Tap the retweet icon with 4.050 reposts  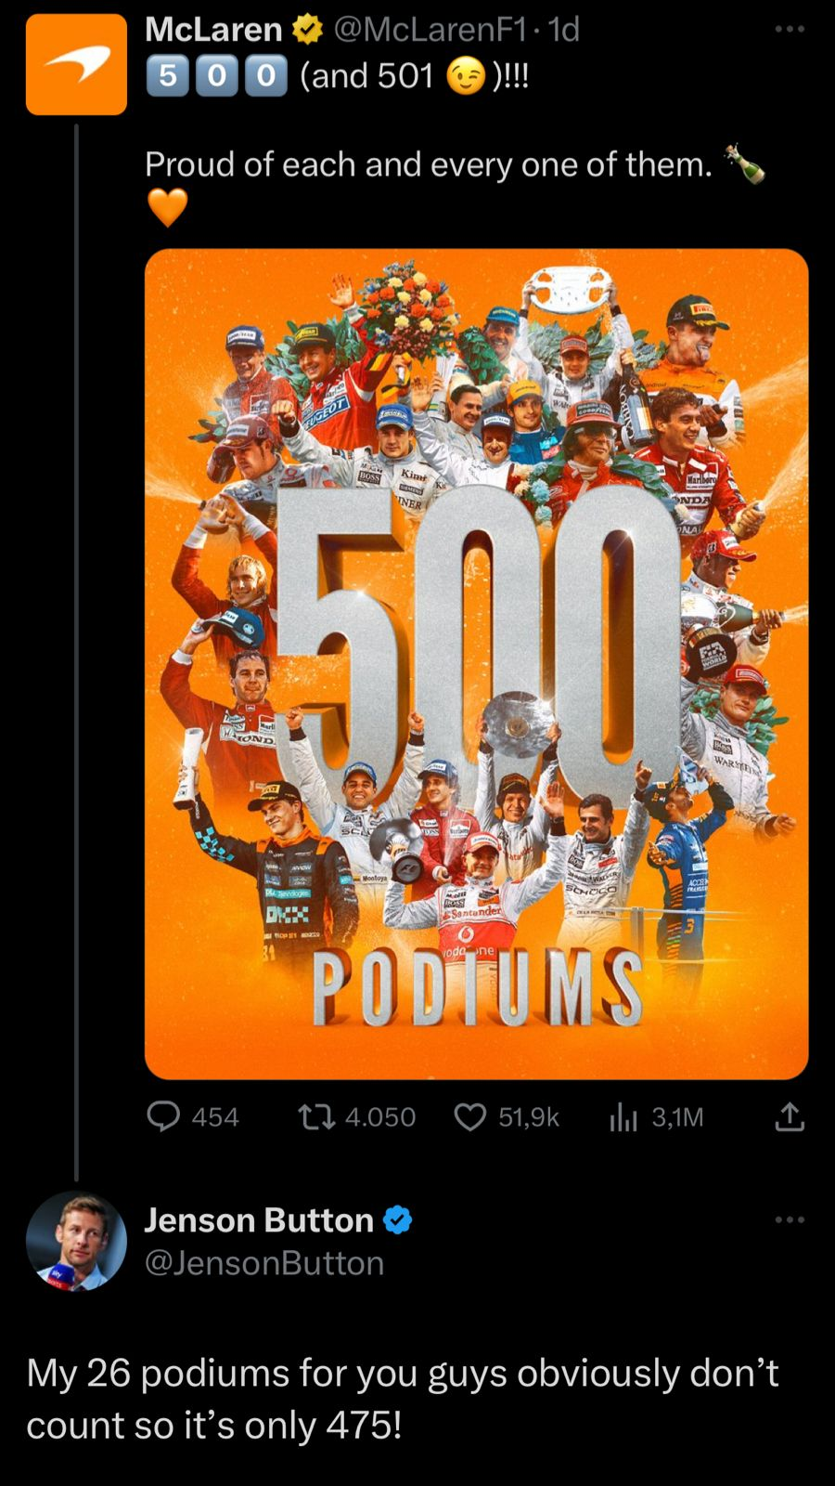tap(316, 1115)
